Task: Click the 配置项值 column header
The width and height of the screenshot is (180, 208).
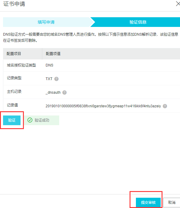Action: click(x=53, y=54)
